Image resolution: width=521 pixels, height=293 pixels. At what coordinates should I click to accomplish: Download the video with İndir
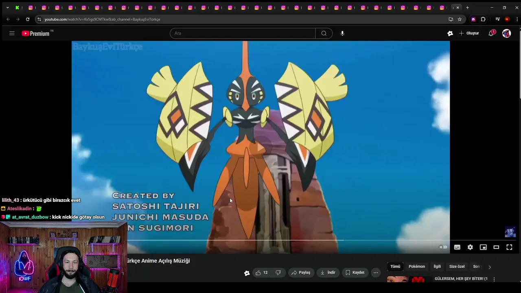click(328, 273)
